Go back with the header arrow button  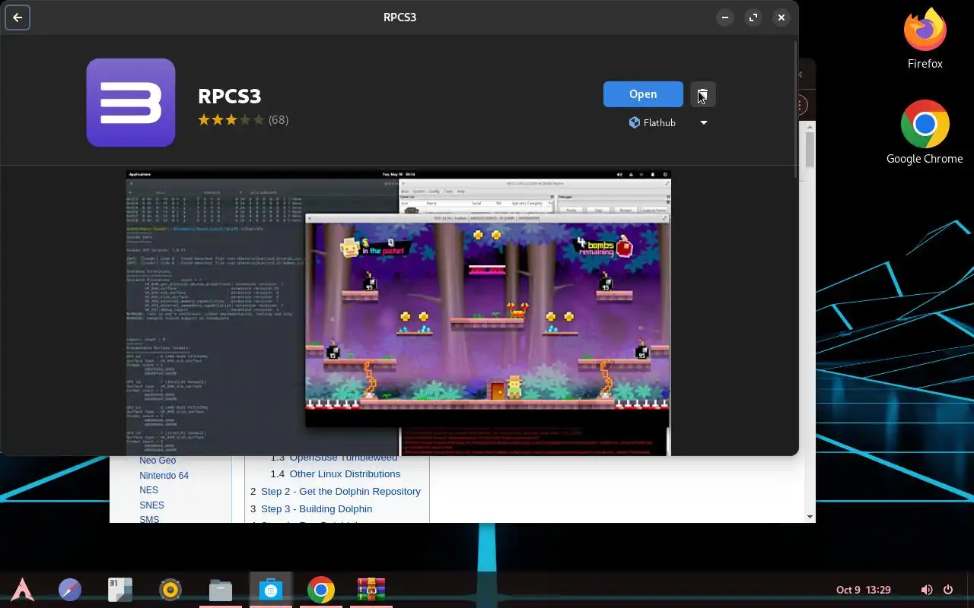pos(18,17)
